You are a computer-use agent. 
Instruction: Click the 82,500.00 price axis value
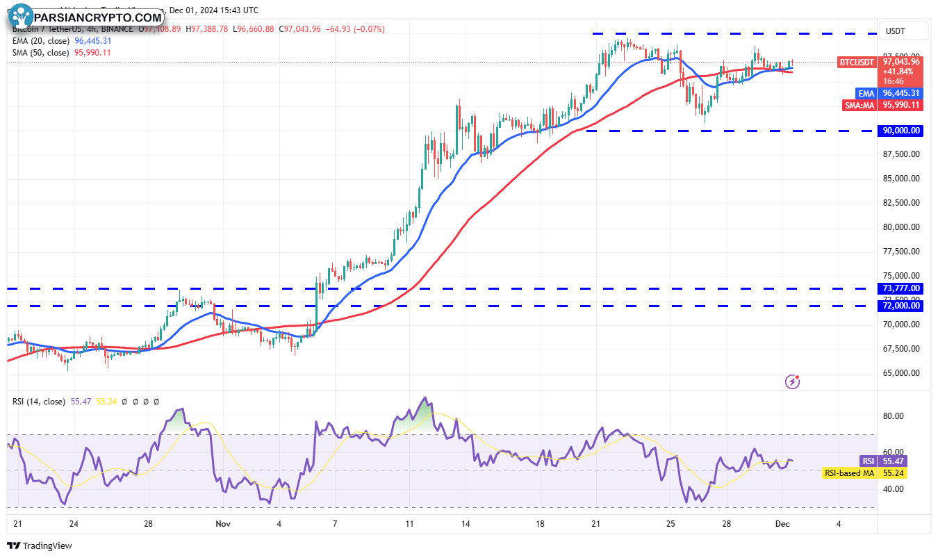click(x=902, y=202)
